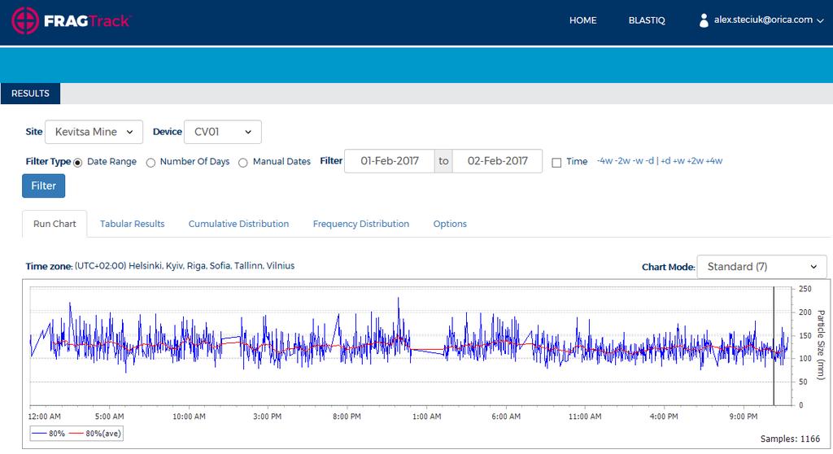Go to the HOME page

[582, 20]
